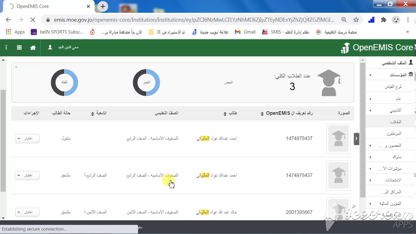Click the الفئة donut chart
This screenshot has height=234, width=416.
[x=64, y=83]
